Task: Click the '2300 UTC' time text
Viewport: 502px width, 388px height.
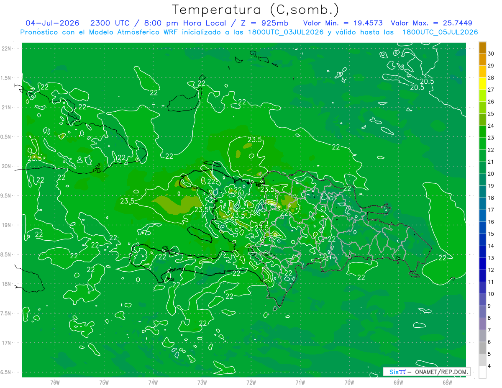Action: [x=110, y=23]
